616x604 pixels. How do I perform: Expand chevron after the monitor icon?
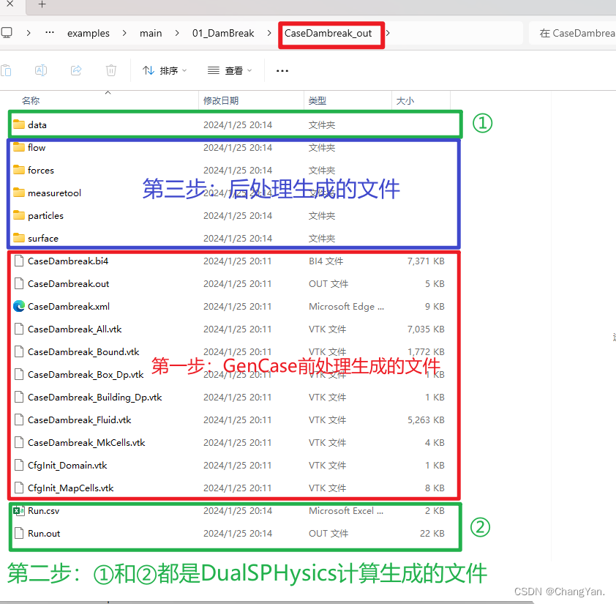click(x=29, y=33)
